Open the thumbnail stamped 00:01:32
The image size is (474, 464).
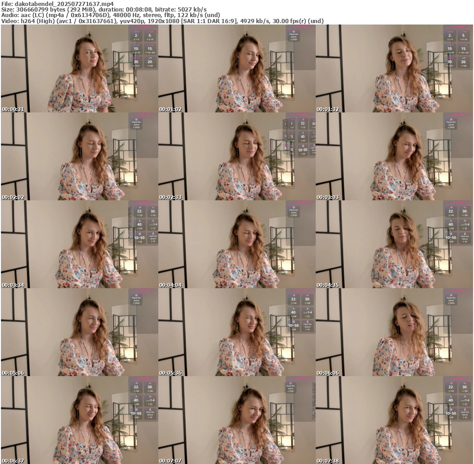(x=394, y=68)
